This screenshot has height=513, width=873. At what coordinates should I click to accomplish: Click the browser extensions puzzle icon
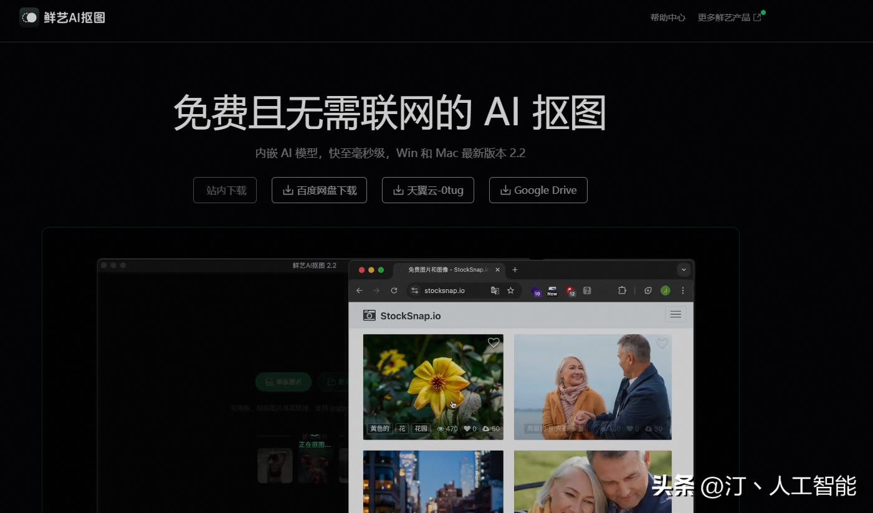point(623,290)
